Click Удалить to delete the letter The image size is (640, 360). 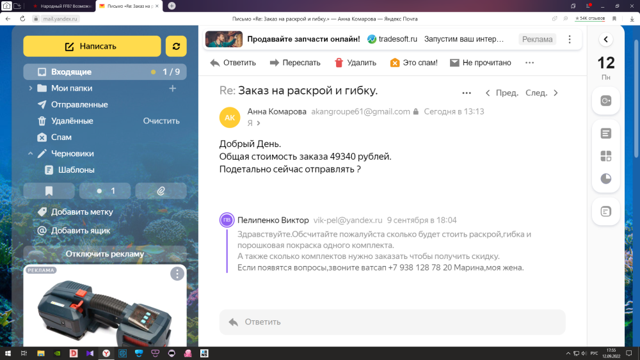pyautogui.click(x=355, y=63)
